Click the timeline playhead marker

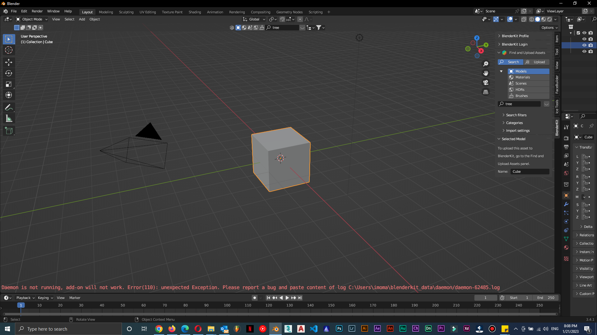pos(21,305)
